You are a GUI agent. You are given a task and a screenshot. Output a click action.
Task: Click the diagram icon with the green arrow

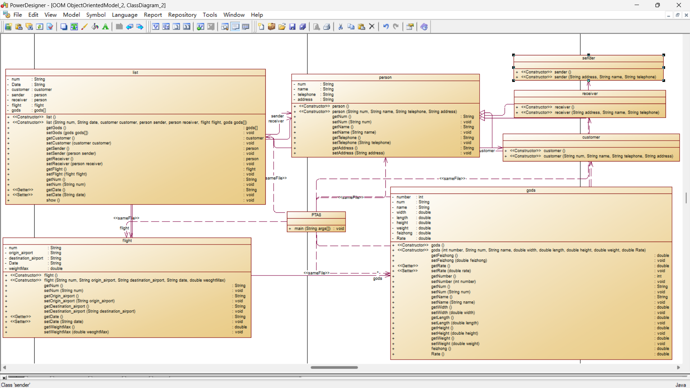(x=201, y=27)
